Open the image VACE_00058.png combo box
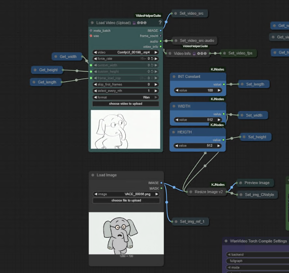The width and height of the screenshot is (289, 273). [x=126, y=194]
